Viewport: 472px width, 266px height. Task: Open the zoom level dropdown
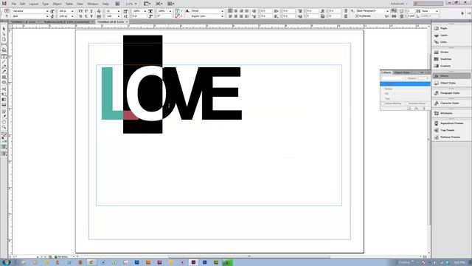[x=135, y=4]
